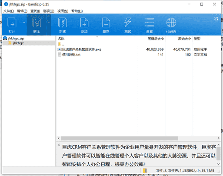Click the exe file's application icon
223x176 pixels.
[x=60, y=49]
